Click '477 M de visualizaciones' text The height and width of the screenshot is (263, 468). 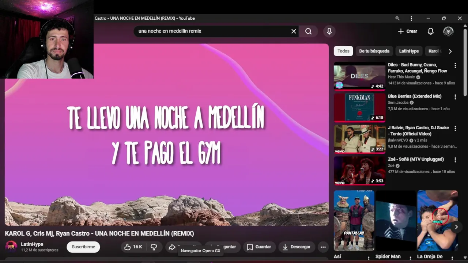click(x=408, y=171)
